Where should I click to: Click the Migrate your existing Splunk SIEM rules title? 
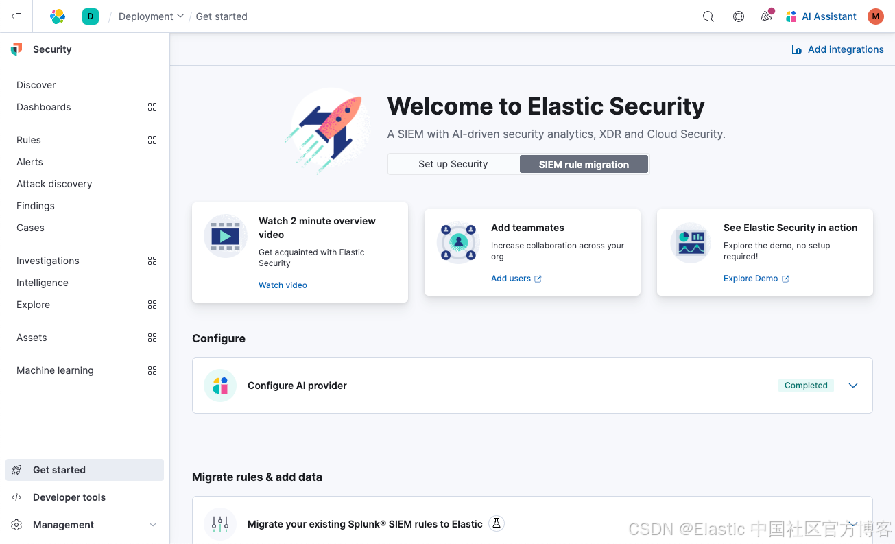[x=365, y=524]
